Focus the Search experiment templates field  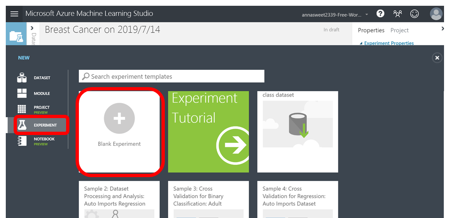point(171,76)
